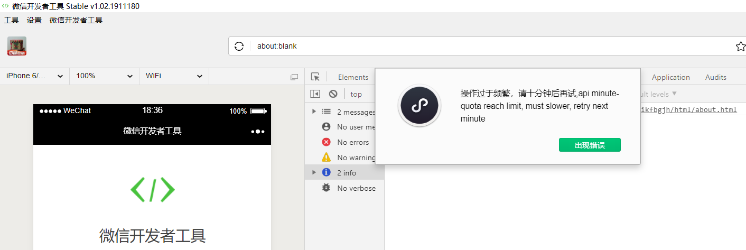This screenshot has width=746, height=250.
Task: Open the about.html source link
Action: click(688, 109)
